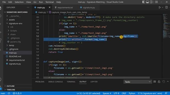Open requirements.txt in explorer tree
Viewport: 170px width, 95px height.
pyautogui.click(x=17, y=60)
